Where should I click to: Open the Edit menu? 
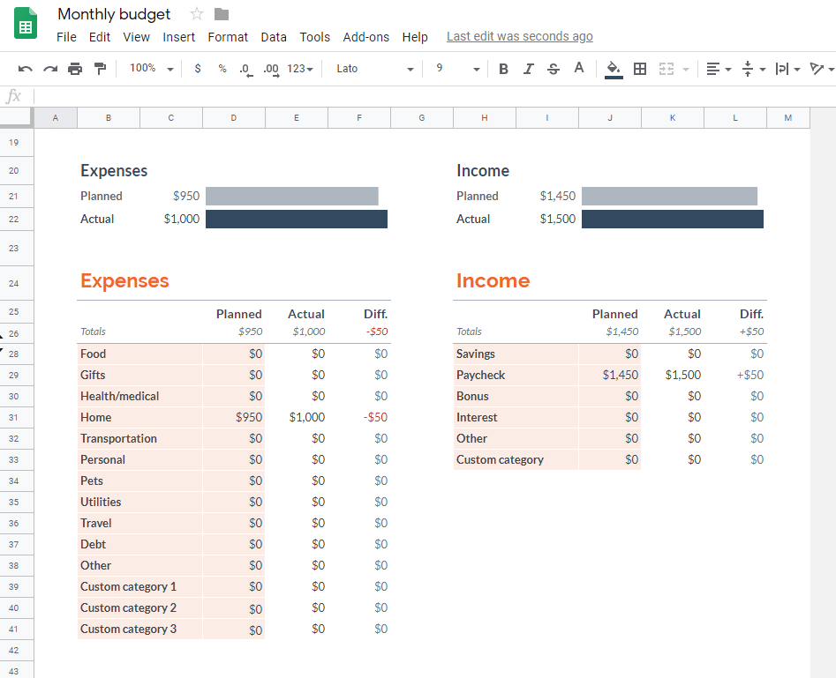100,37
